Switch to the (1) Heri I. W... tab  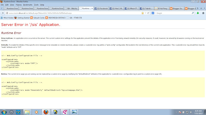(117, 9)
